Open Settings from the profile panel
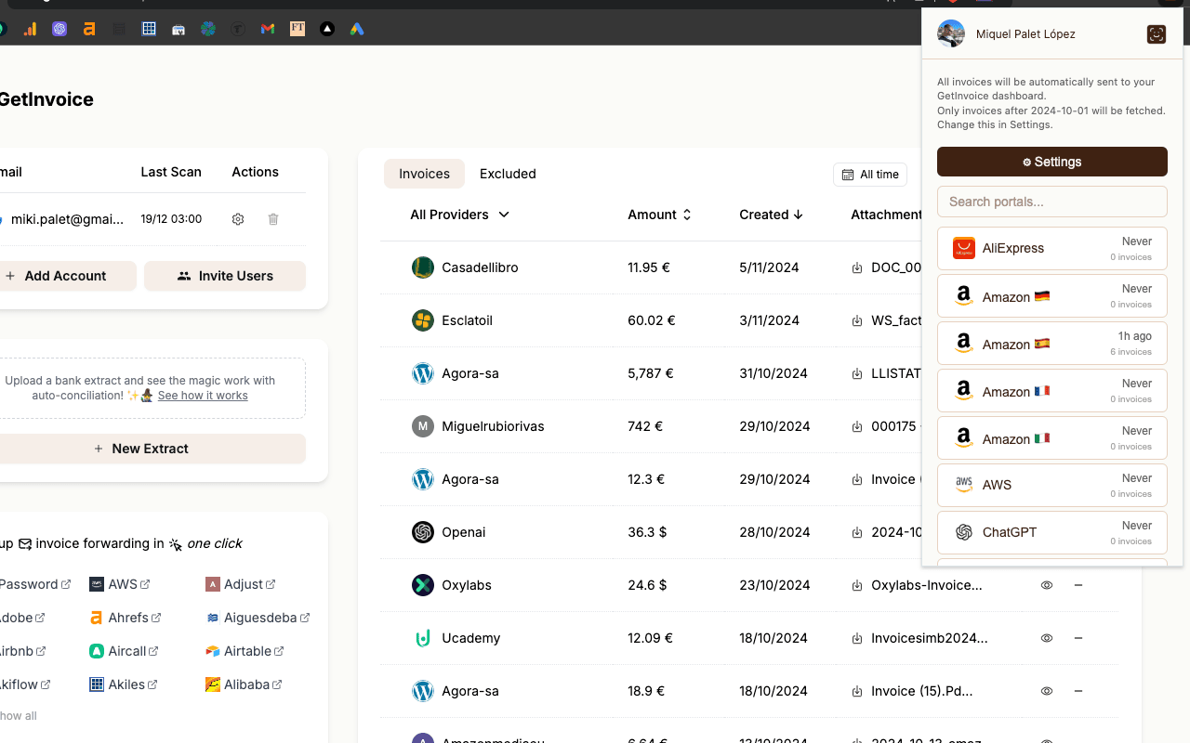The height and width of the screenshot is (743, 1190). [x=1051, y=162]
